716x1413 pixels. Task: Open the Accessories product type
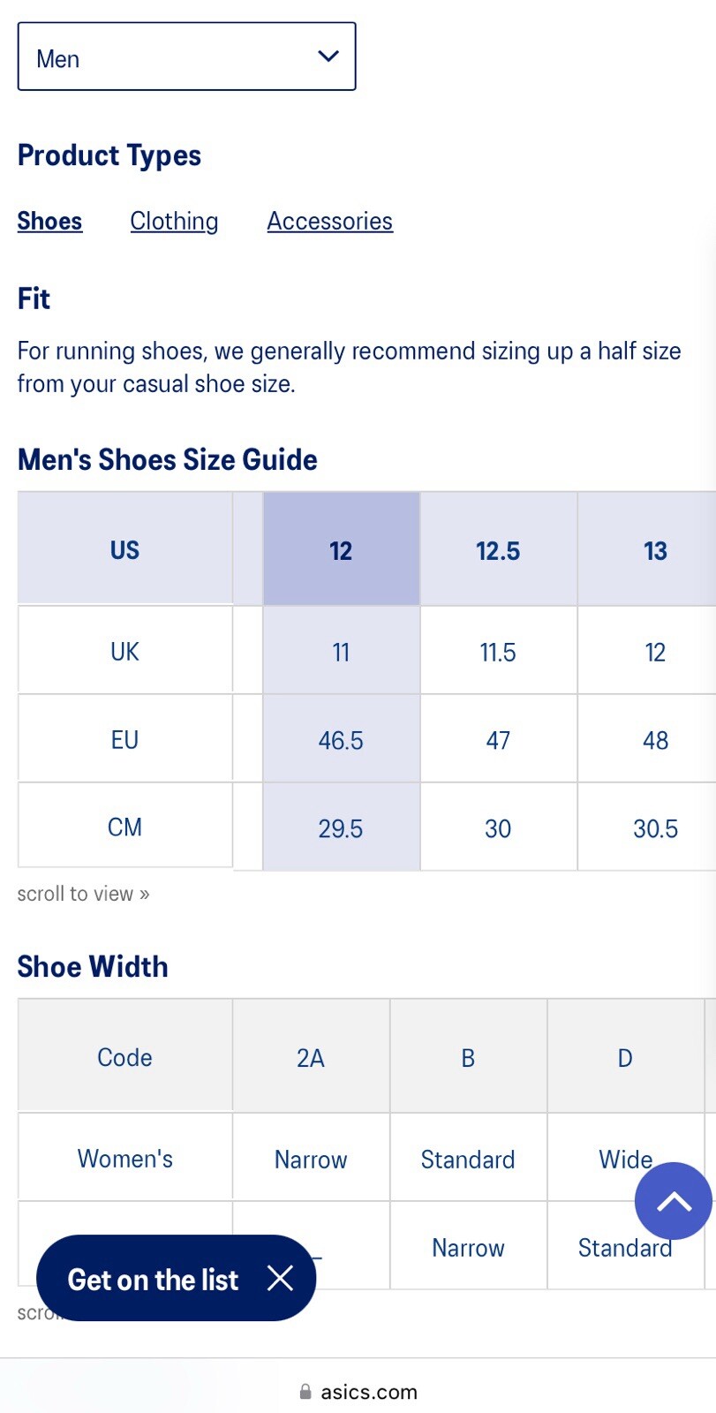click(x=330, y=221)
